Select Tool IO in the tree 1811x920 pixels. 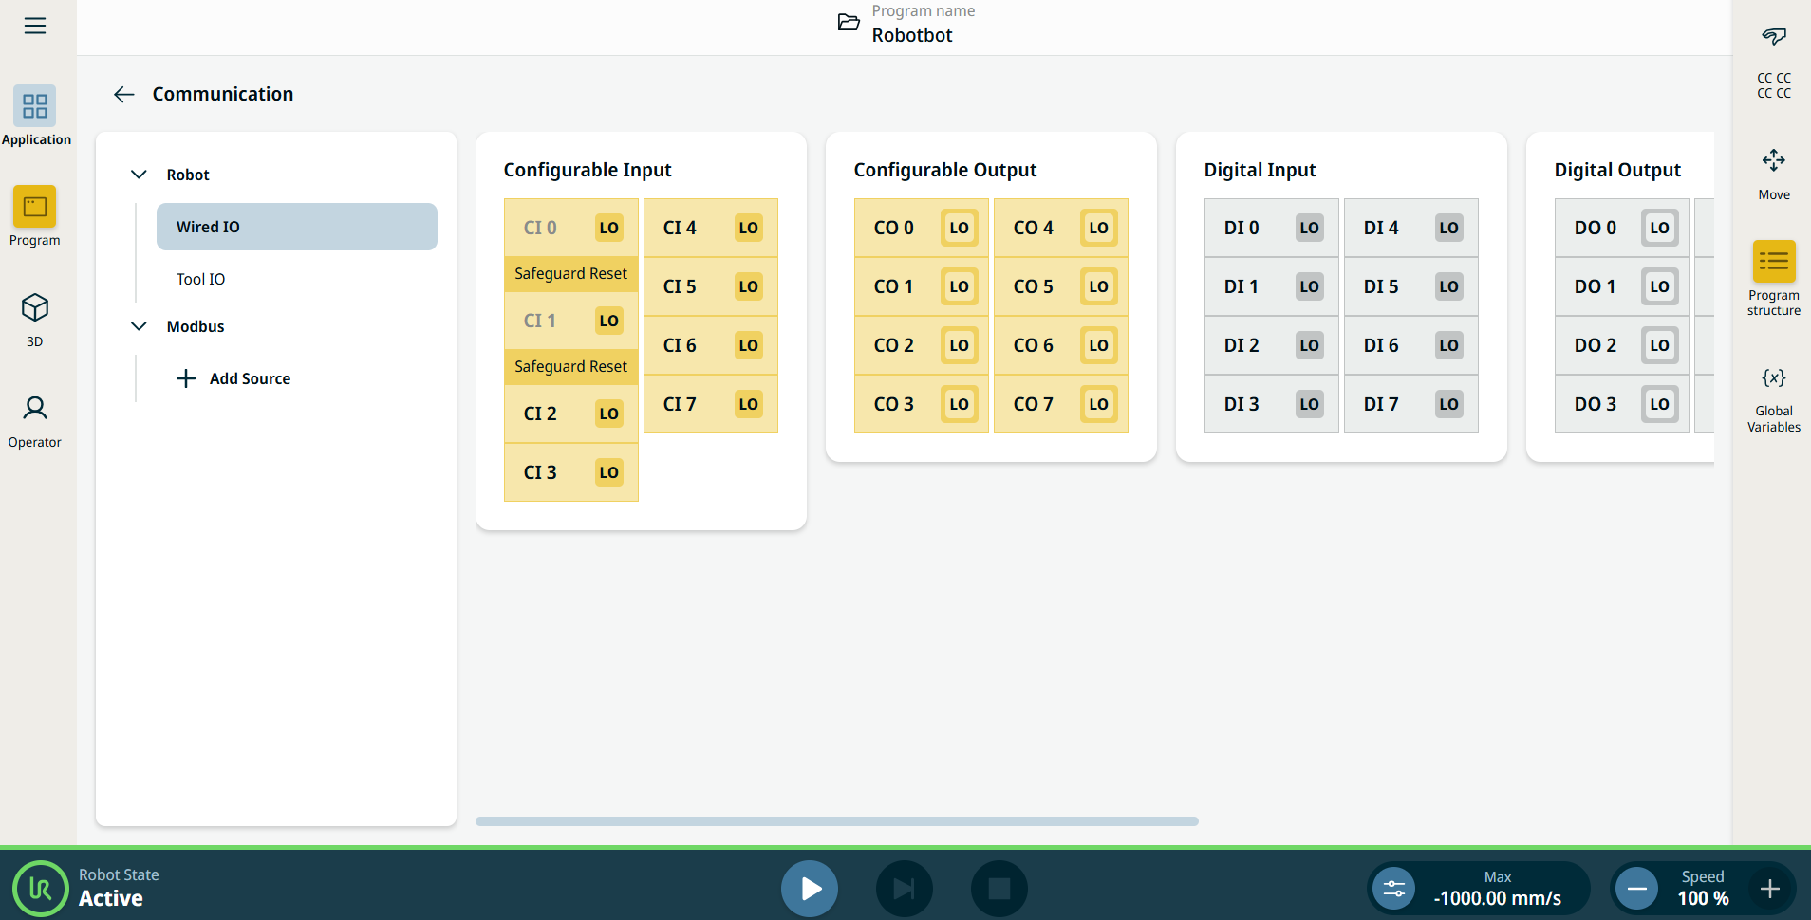coord(201,279)
